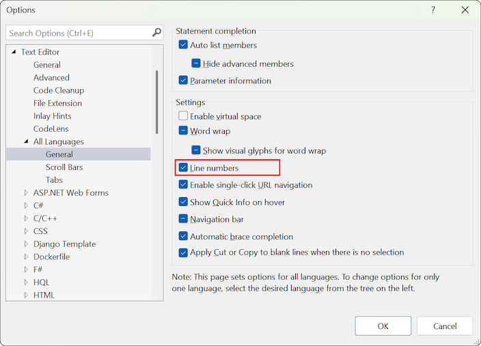The image size is (481, 346).
Task: Open the help question mark button
Action: [x=433, y=10]
